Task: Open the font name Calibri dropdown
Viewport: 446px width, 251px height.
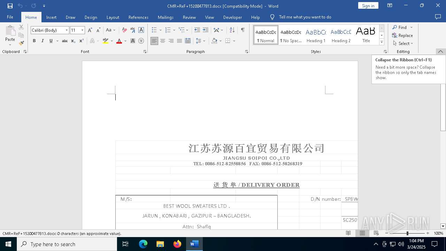Action: (67, 30)
